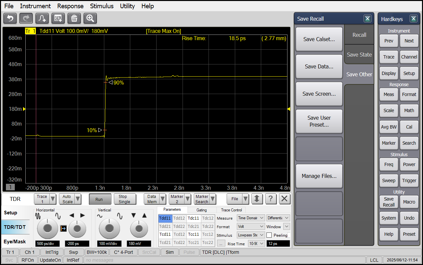Click the Save Calset... button
This screenshot has width=423, height=265.
(319, 39)
